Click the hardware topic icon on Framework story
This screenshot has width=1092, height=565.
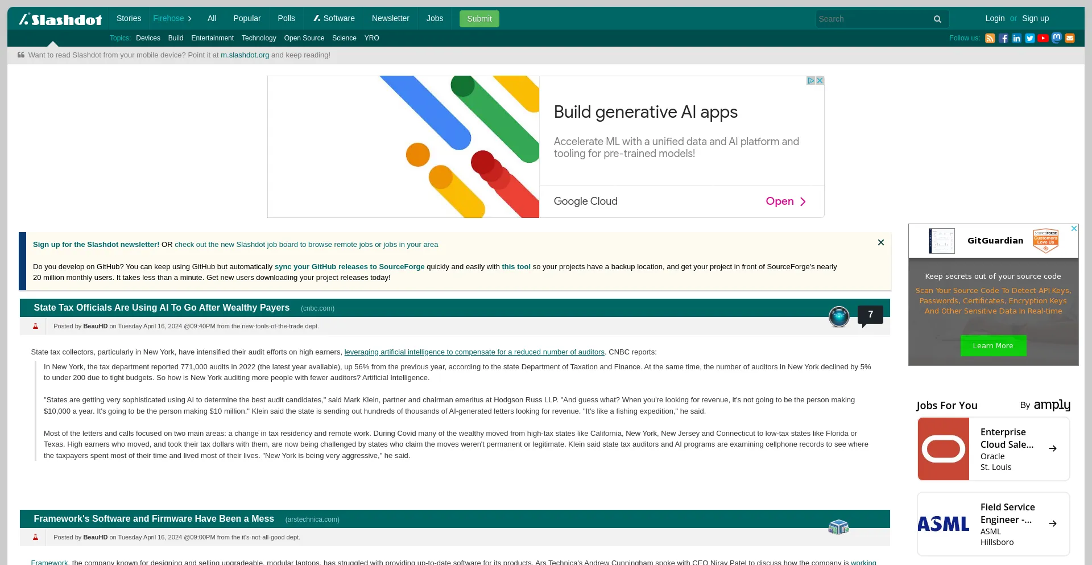(x=839, y=527)
